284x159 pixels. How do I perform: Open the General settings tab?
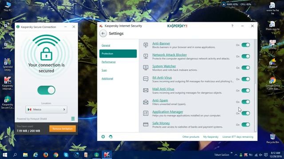[x=106, y=45]
